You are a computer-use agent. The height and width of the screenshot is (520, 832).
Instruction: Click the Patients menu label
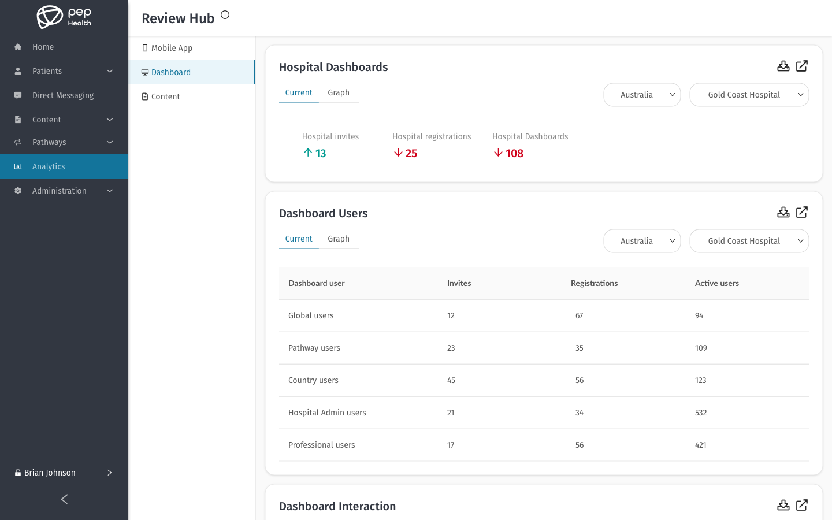(47, 71)
